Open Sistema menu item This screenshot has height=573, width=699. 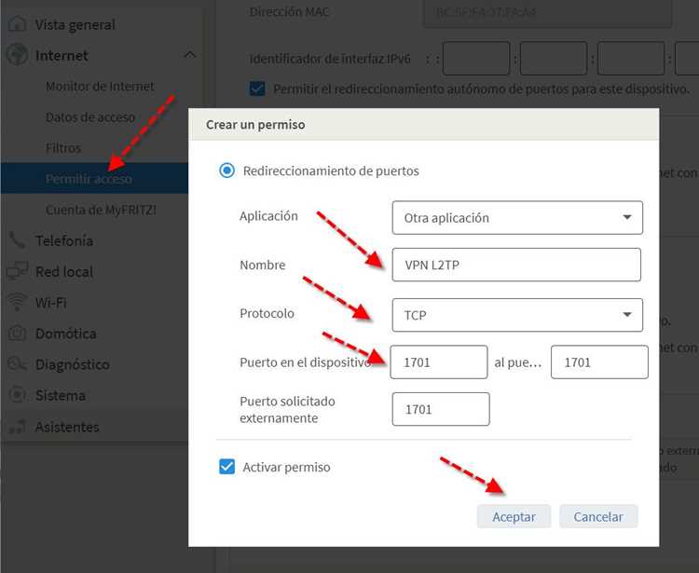[61, 395]
